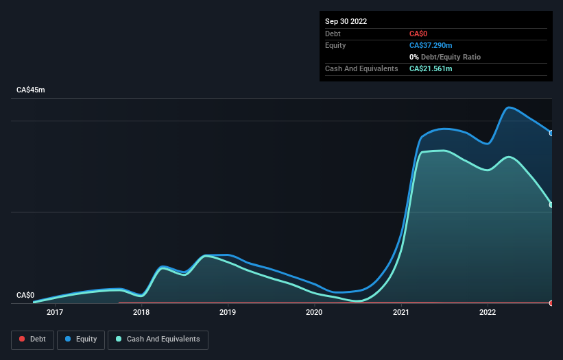The height and width of the screenshot is (360, 563).
Task: Click the Sep 30 2022 tooltip date
Action: pyautogui.click(x=346, y=21)
